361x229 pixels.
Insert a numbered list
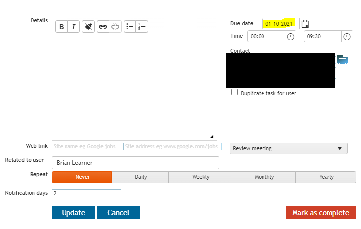[142, 27]
